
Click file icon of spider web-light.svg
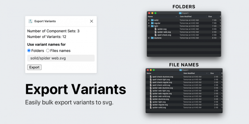151,91
